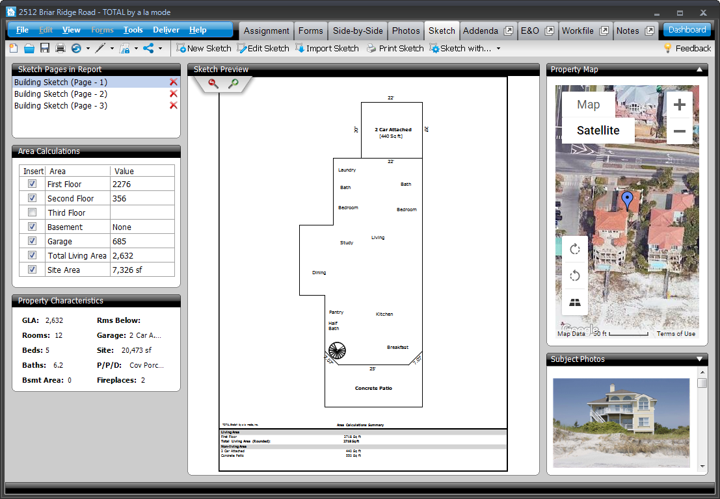Collapse the Property Map panel
Image resolution: width=720 pixels, height=499 pixels.
(699, 70)
